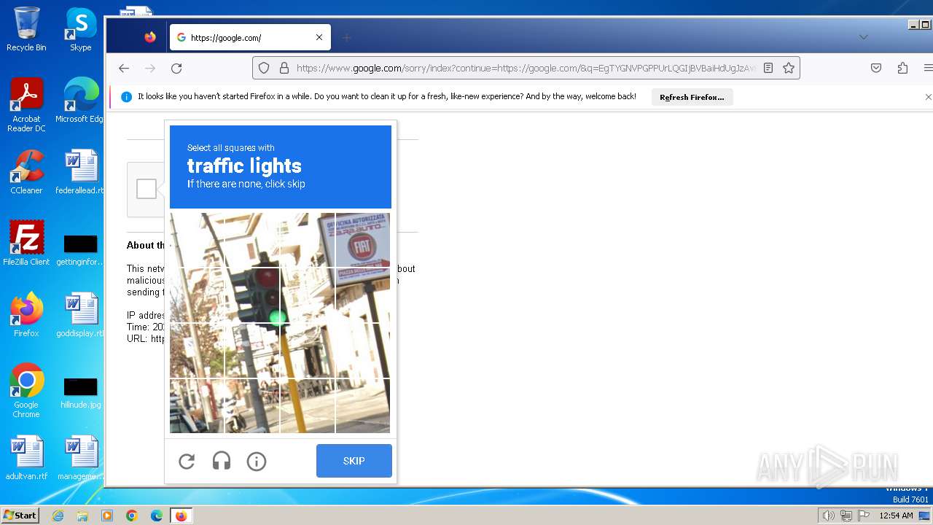This screenshot has width=933, height=525.
Task: Open the gettinginfor file on desktop
Action: (x=80, y=249)
